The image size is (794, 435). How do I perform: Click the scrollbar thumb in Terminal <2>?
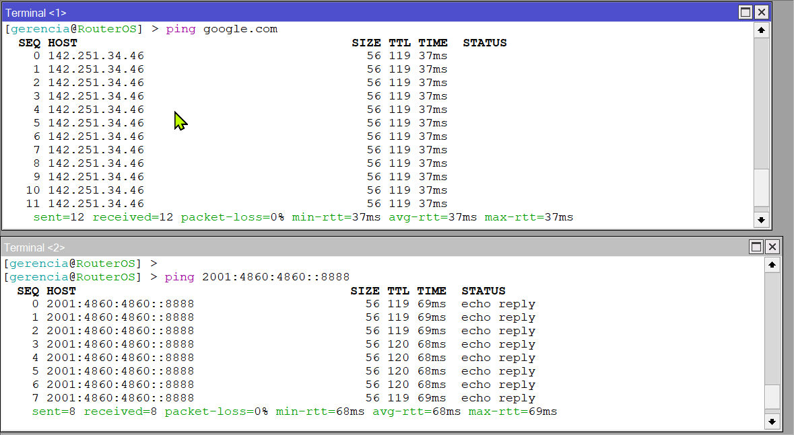coord(772,397)
